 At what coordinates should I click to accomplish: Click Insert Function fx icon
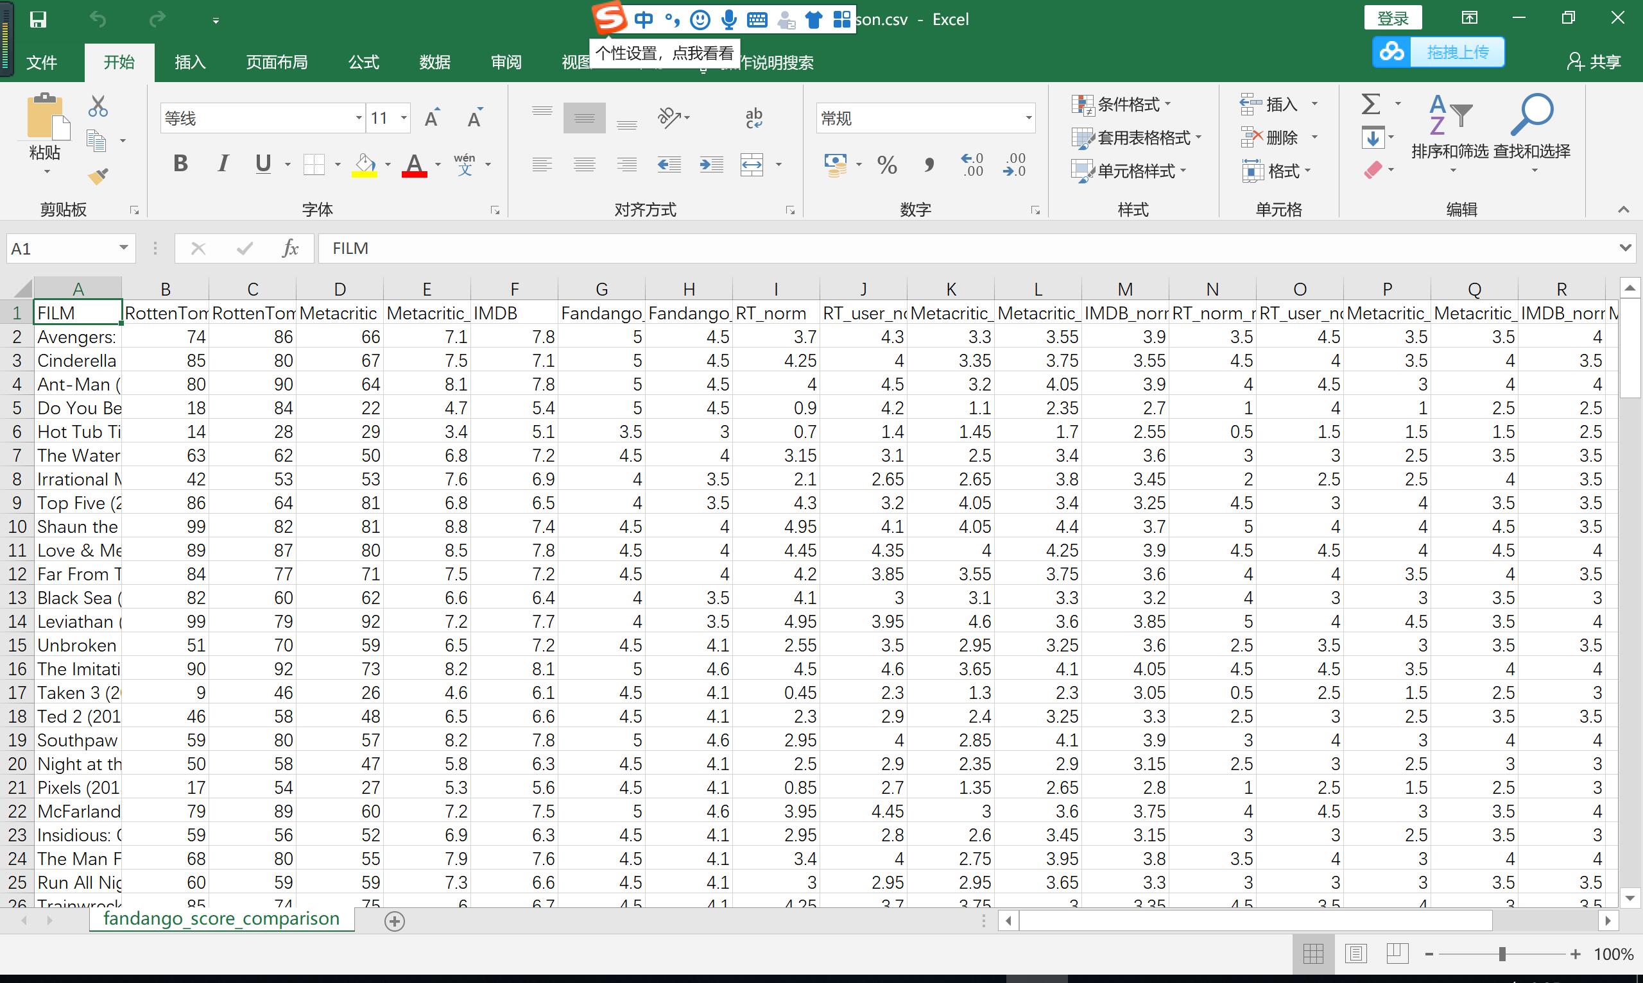[289, 248]
